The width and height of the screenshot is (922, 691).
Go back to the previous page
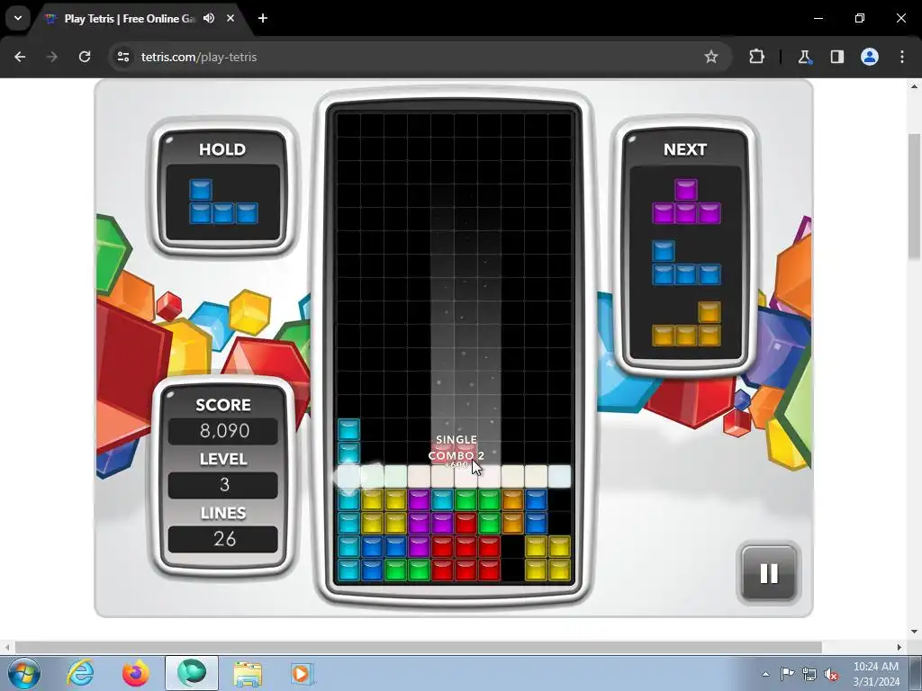tap(20, 57)
